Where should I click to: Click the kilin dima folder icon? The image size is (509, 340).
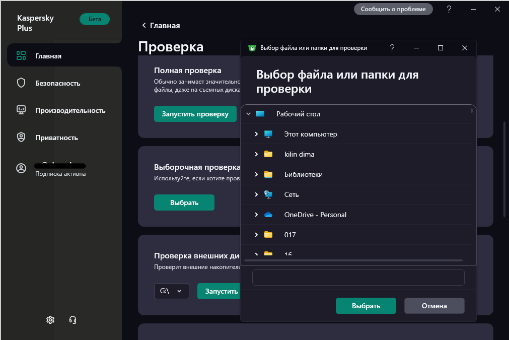tap(268, 154)
